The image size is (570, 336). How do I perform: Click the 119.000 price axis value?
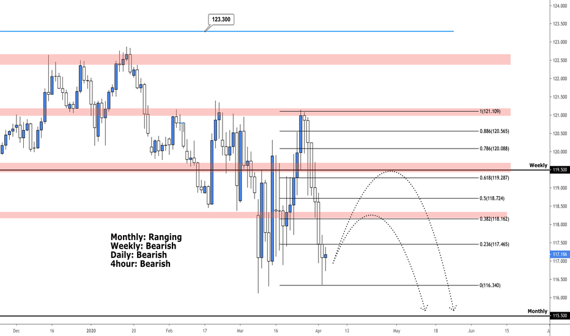pos(560,188)
